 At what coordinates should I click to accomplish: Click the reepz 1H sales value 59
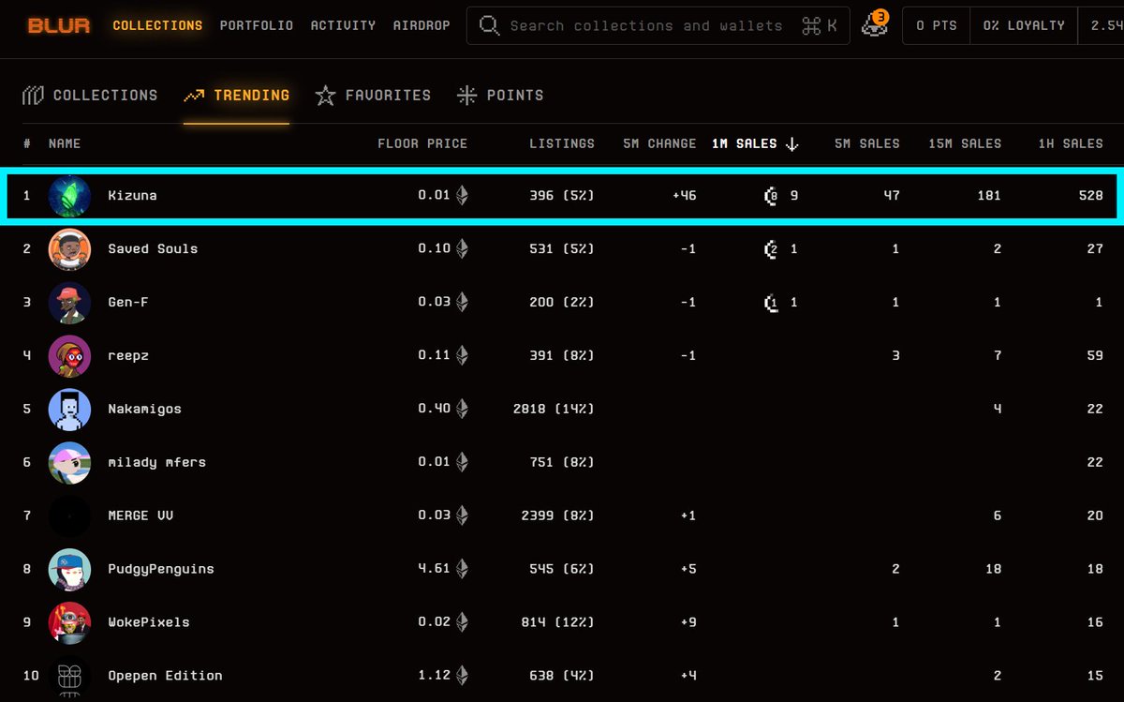1094,356
